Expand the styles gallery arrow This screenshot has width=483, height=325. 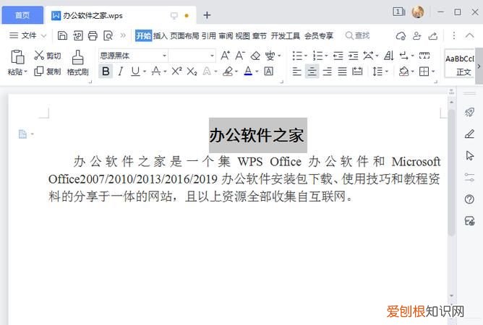point(479,66)
